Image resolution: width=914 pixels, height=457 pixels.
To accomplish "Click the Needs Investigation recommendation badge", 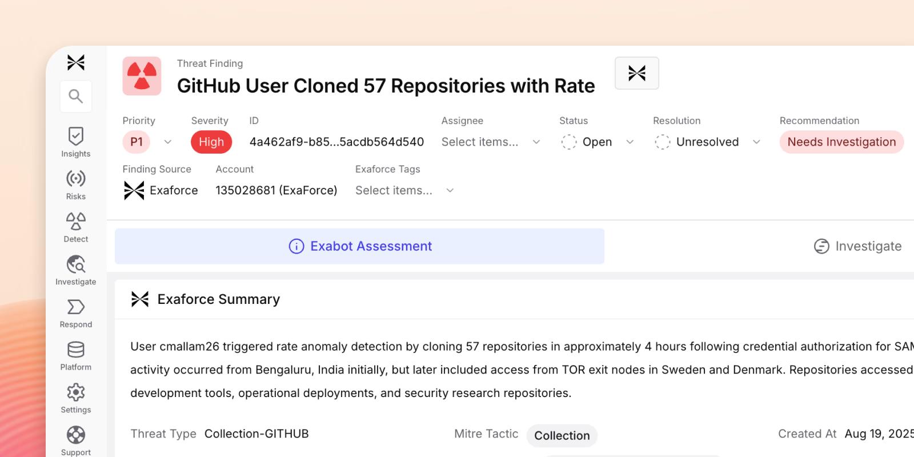I will 841,142.
